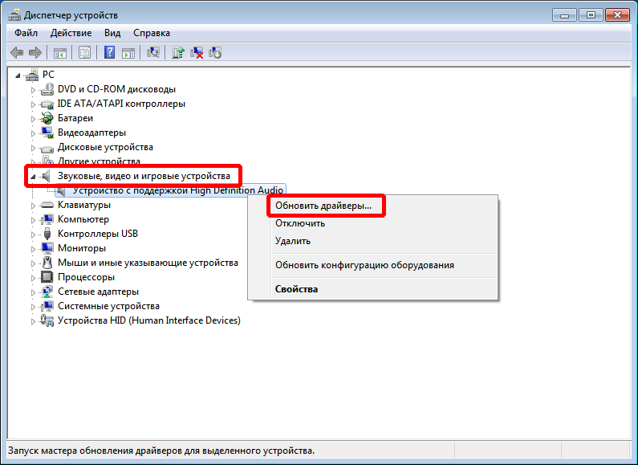Viewport: 638px width, 465px height.
Task: Expand the Клавиатуры node
Action: 33,206
